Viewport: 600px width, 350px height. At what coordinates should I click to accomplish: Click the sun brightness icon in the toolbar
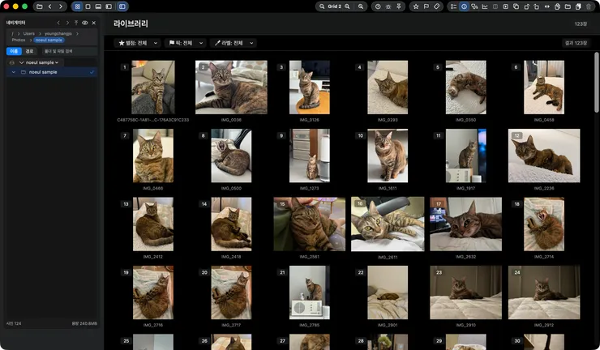coord(388,6)
